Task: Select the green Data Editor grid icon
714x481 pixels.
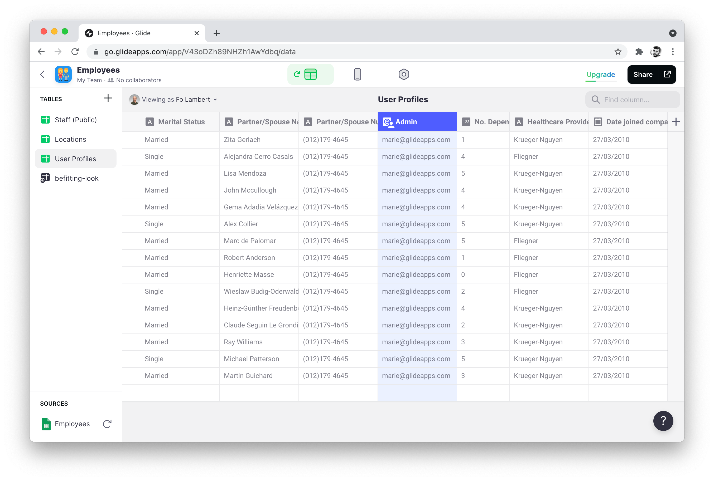Action: (x=310, y=74)
